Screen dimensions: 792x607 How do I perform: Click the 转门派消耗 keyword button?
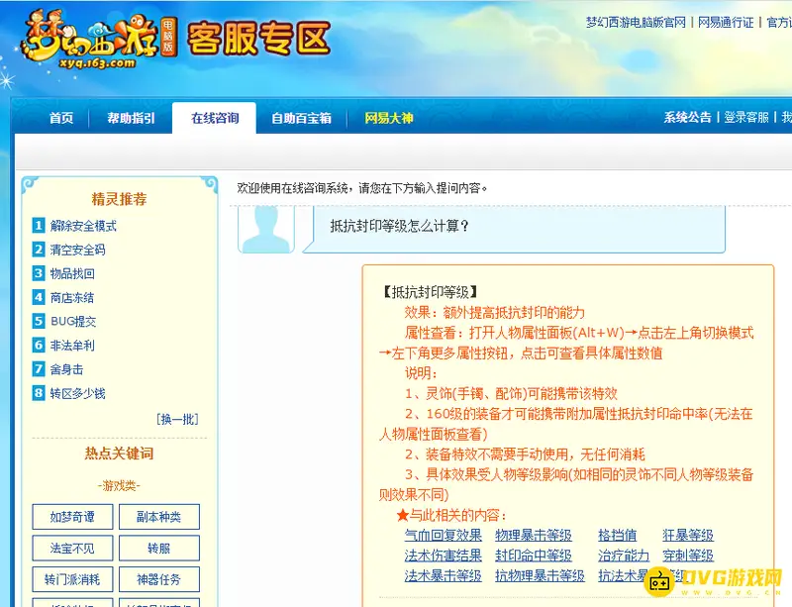click(x=72, y=579)
